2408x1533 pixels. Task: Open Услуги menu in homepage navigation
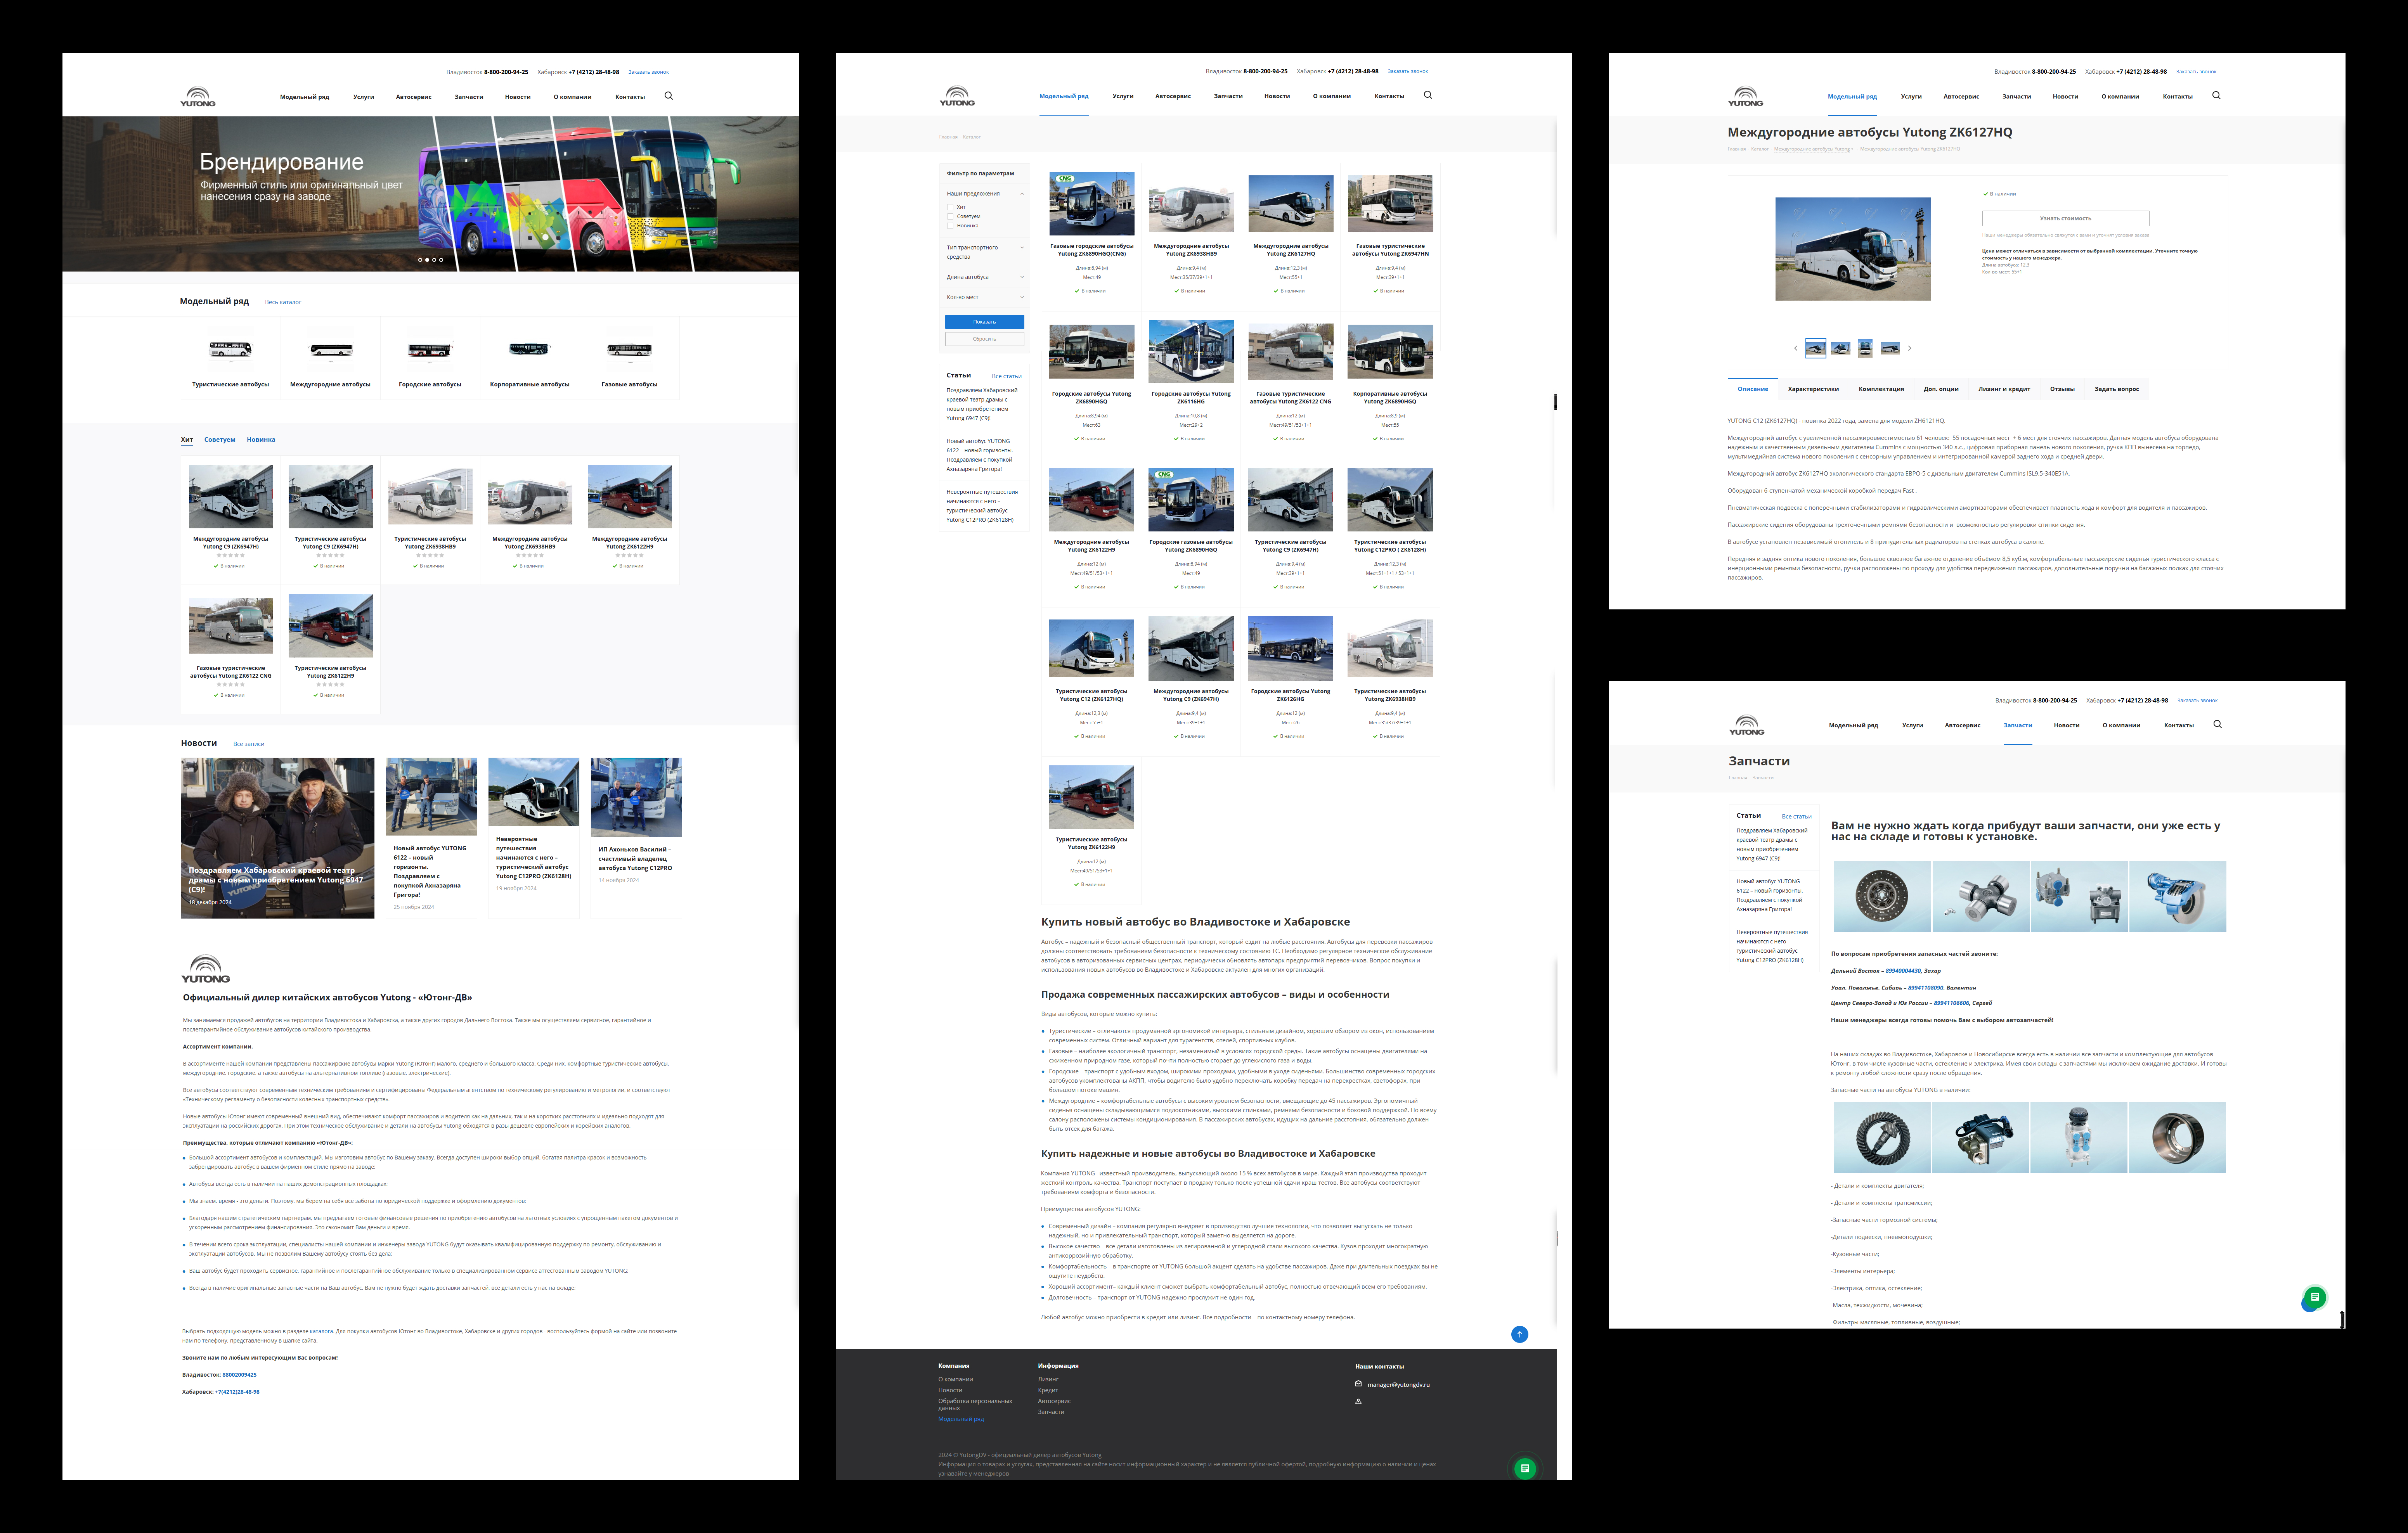pyautogui.click(x=364, y=97)
